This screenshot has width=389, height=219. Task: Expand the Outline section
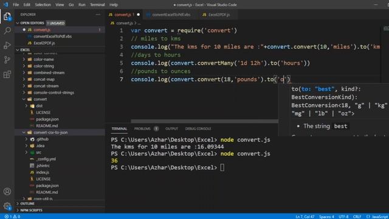pyautogui.click(x=60, y=204)
